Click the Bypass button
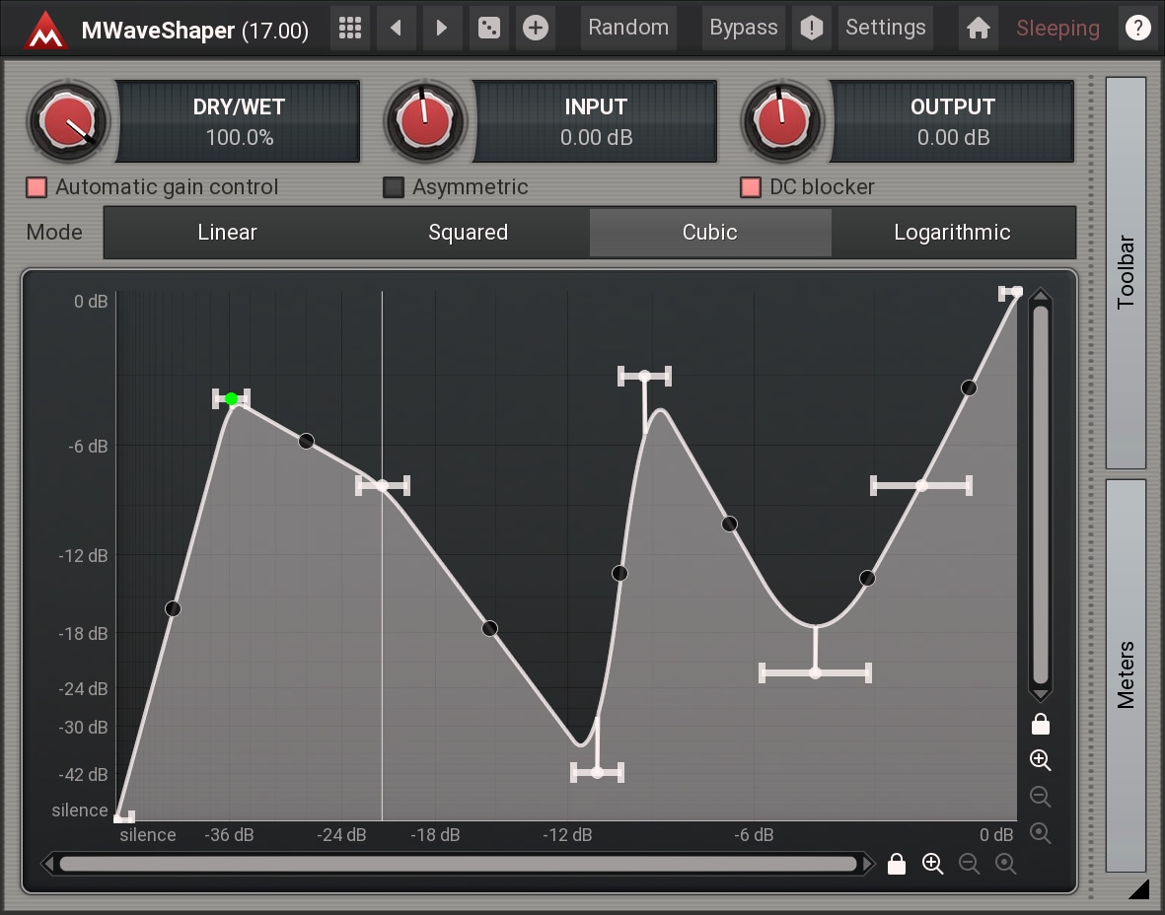This screenshot has height=915, width=1165. click(x=743, y=28)
